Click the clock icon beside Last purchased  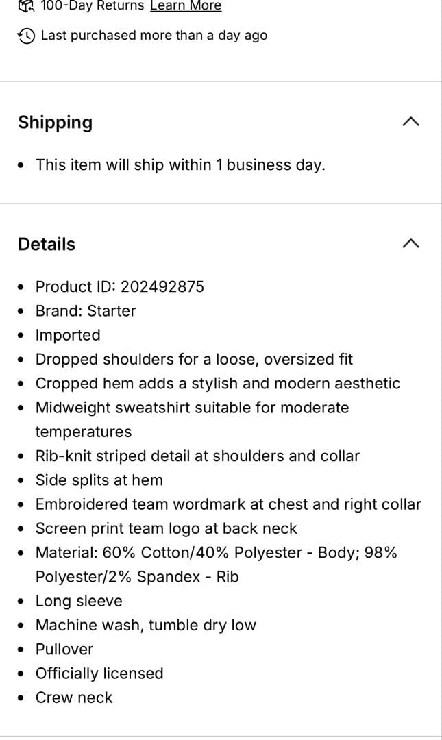pos(26,36)
